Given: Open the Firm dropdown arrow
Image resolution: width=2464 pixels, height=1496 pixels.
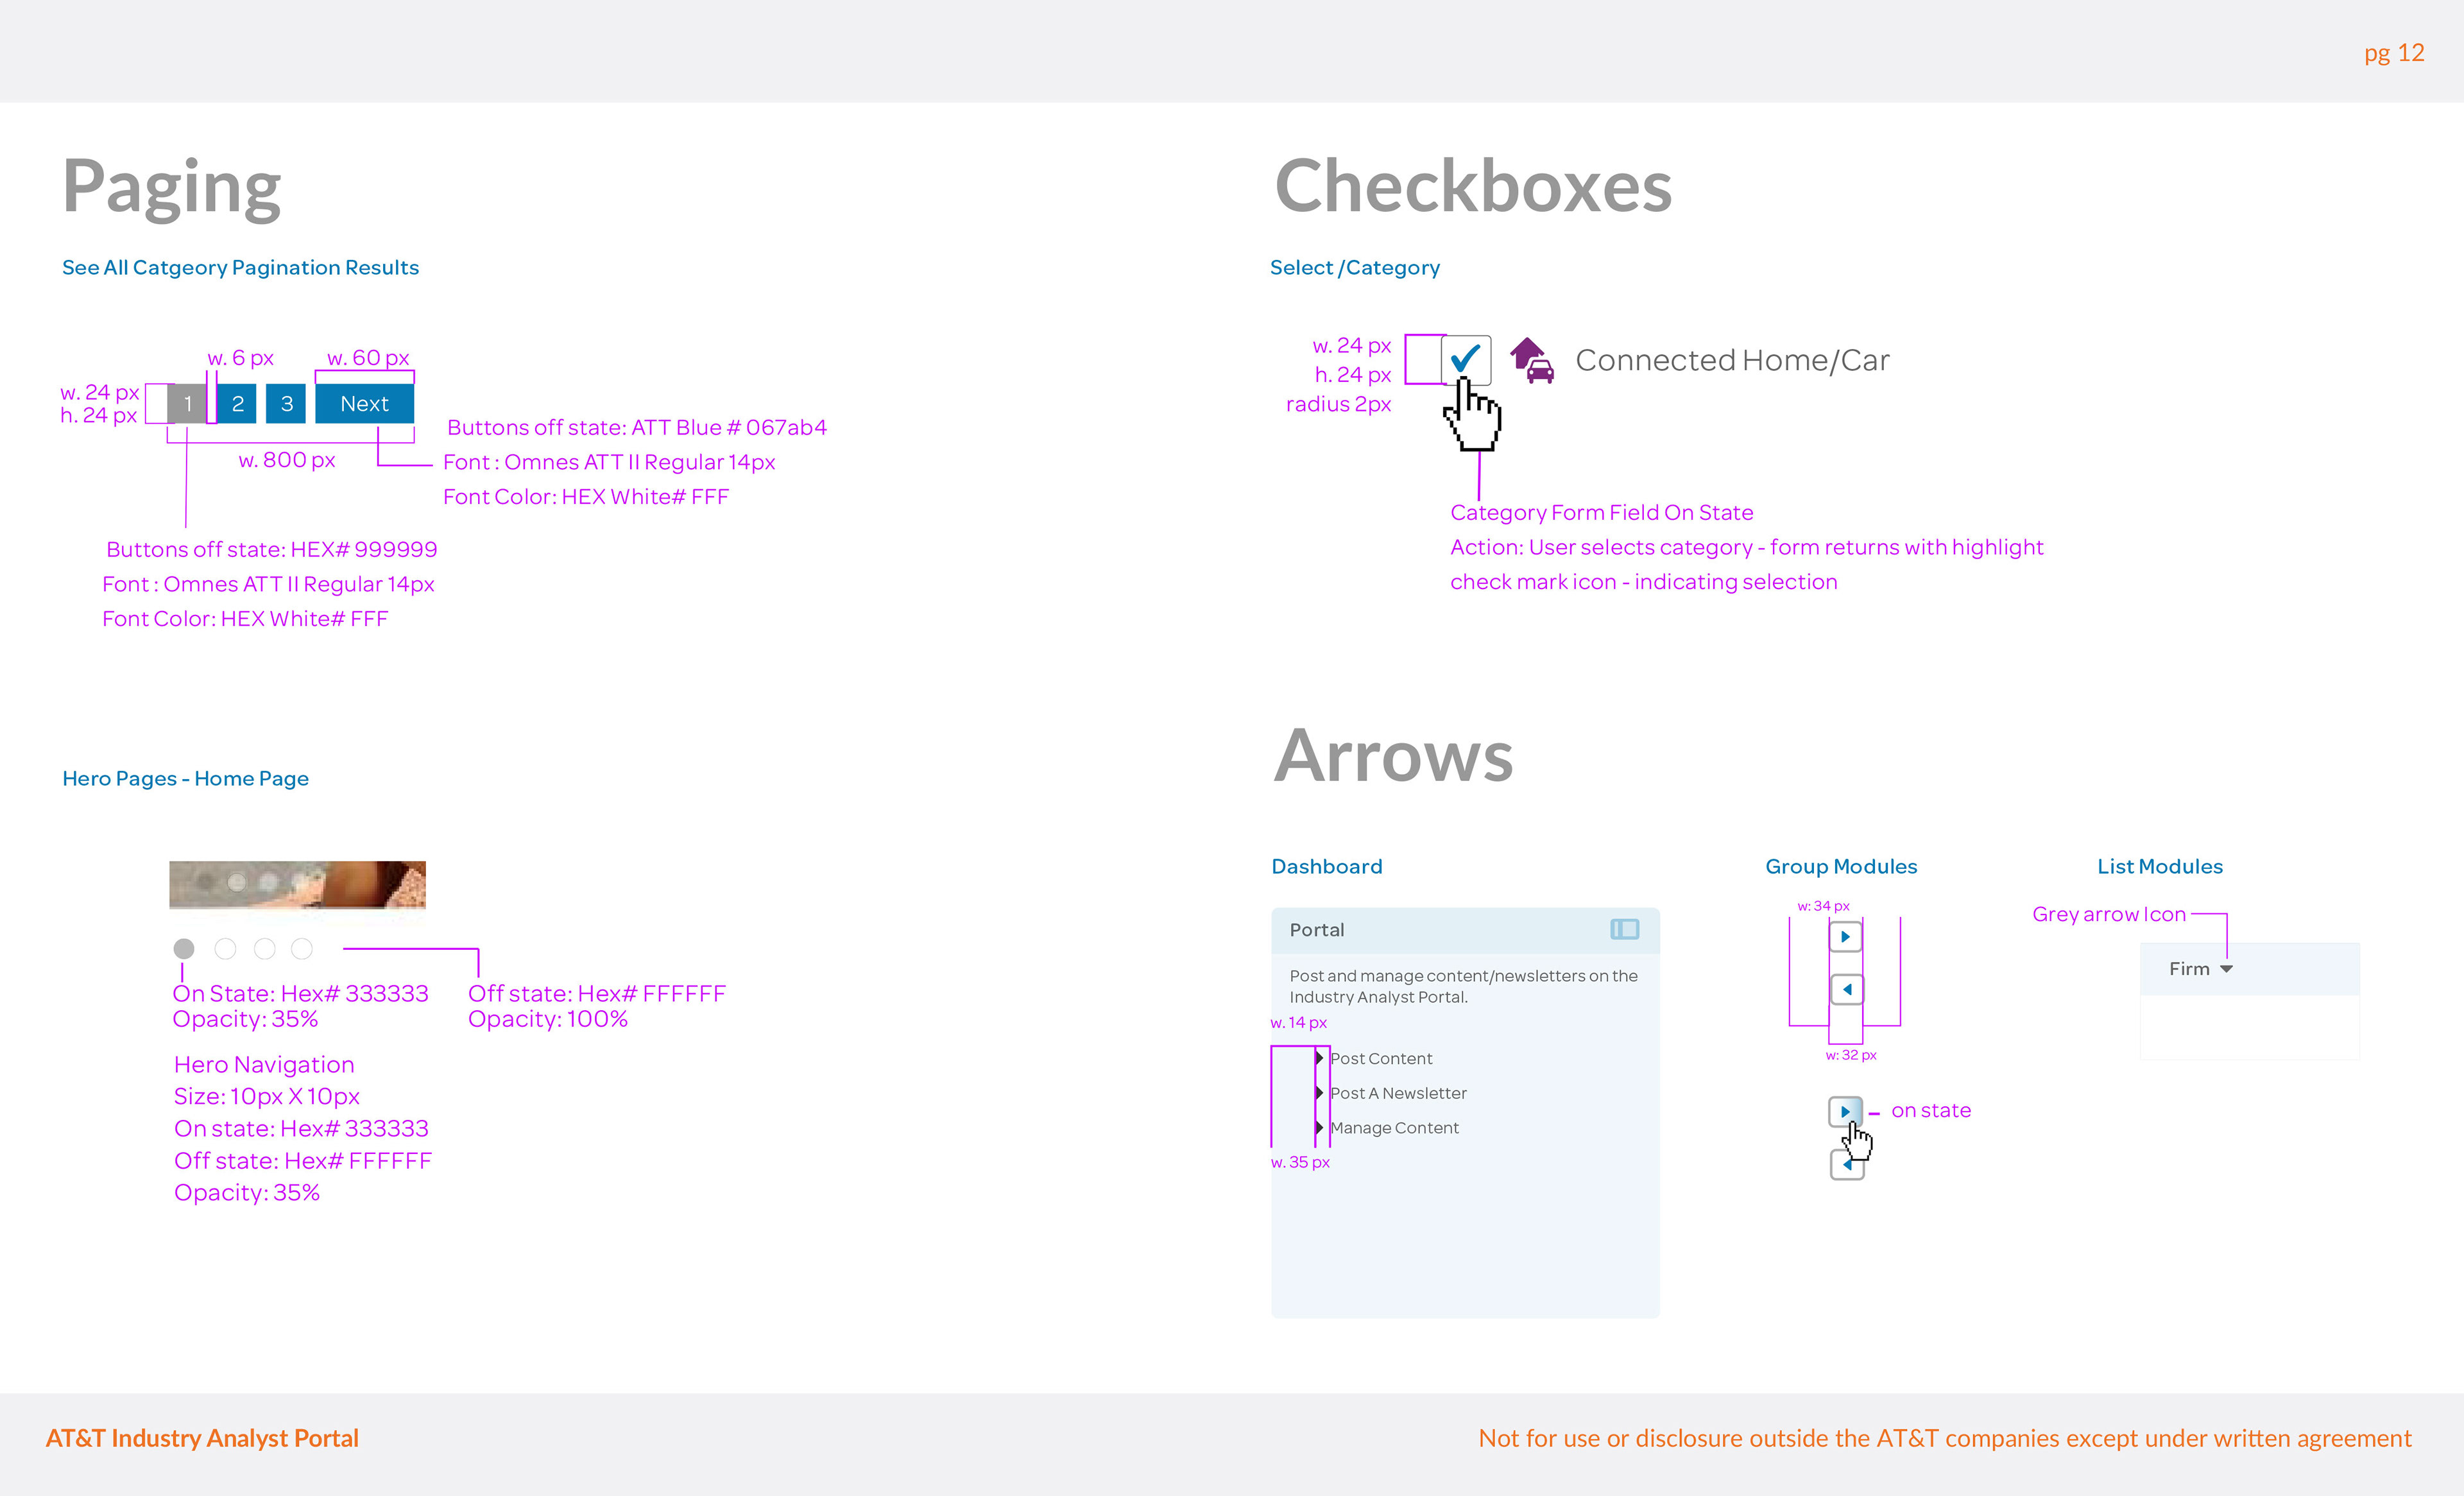Looking at the screenshot, I should (2226, 969).
